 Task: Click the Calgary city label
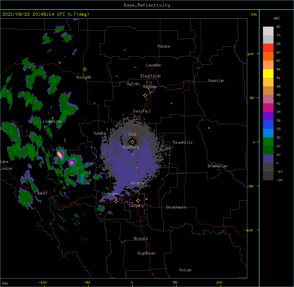pyautogui.click(x=136, y=206)
